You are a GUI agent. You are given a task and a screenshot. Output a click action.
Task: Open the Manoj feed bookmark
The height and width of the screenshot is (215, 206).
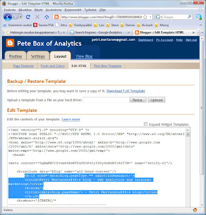click(x=161, y=25)
